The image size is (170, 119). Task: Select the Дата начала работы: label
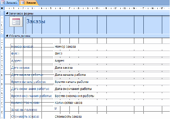click(x=32, y=75)
